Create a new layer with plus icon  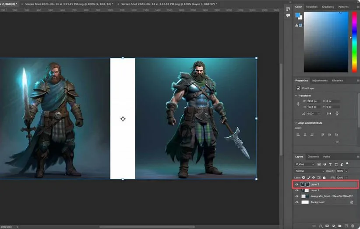point(346,225)
